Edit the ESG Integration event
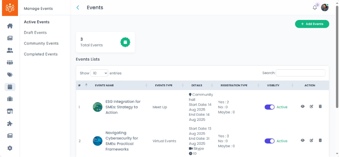This screenshot has width=339, height=157. (x=311, y=107)
